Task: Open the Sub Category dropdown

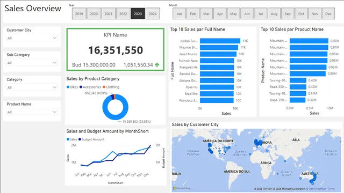Action: pyautogui.click(x=32, y=63)
